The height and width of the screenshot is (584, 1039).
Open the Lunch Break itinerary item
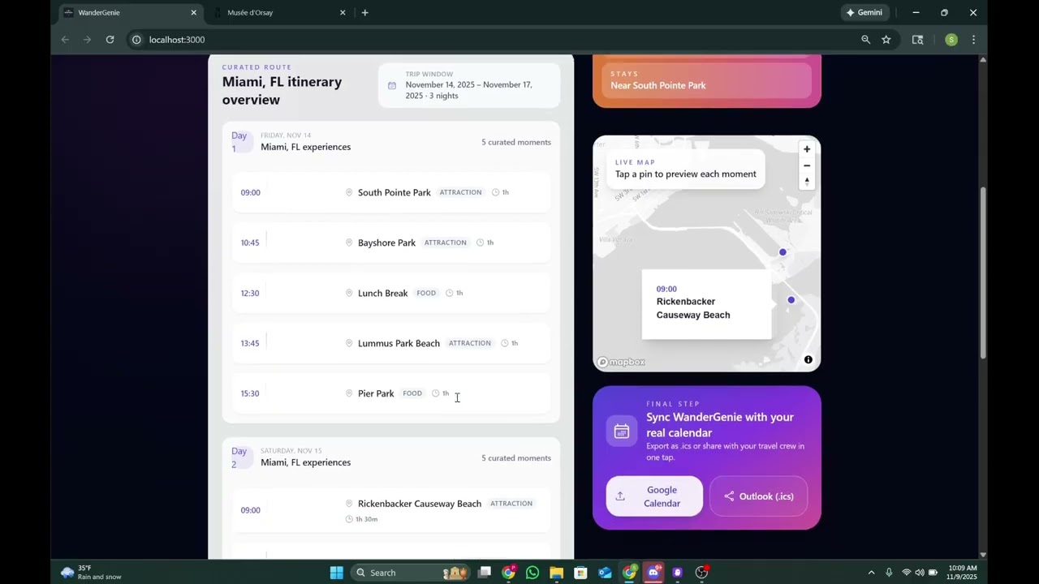[390, 293]
